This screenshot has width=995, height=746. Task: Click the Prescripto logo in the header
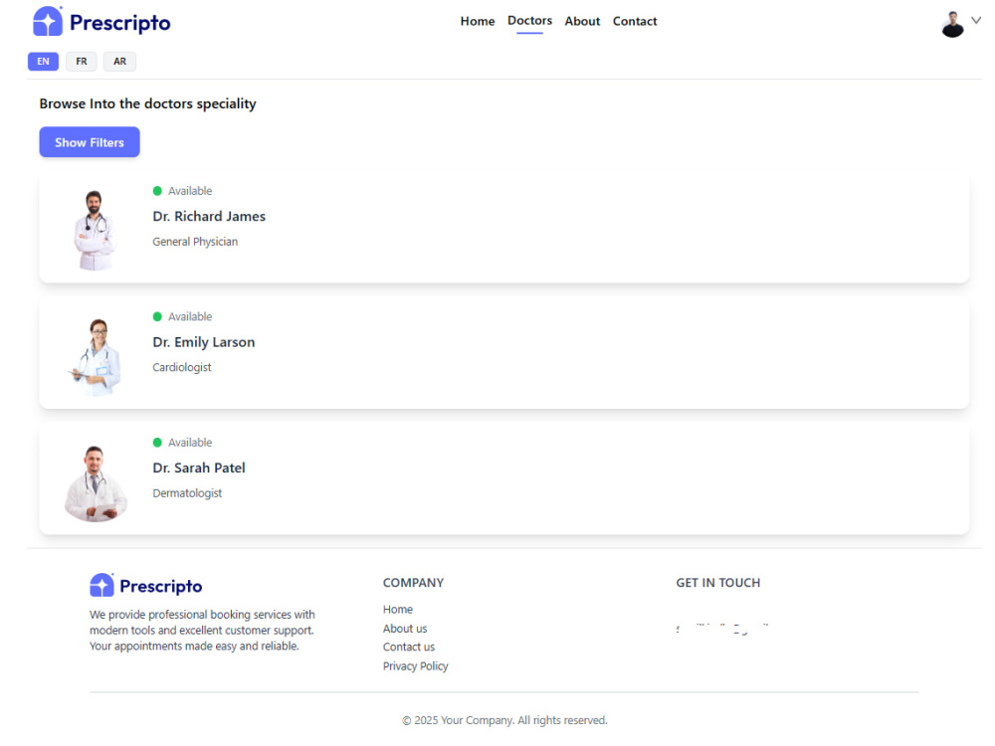(101, 22)
